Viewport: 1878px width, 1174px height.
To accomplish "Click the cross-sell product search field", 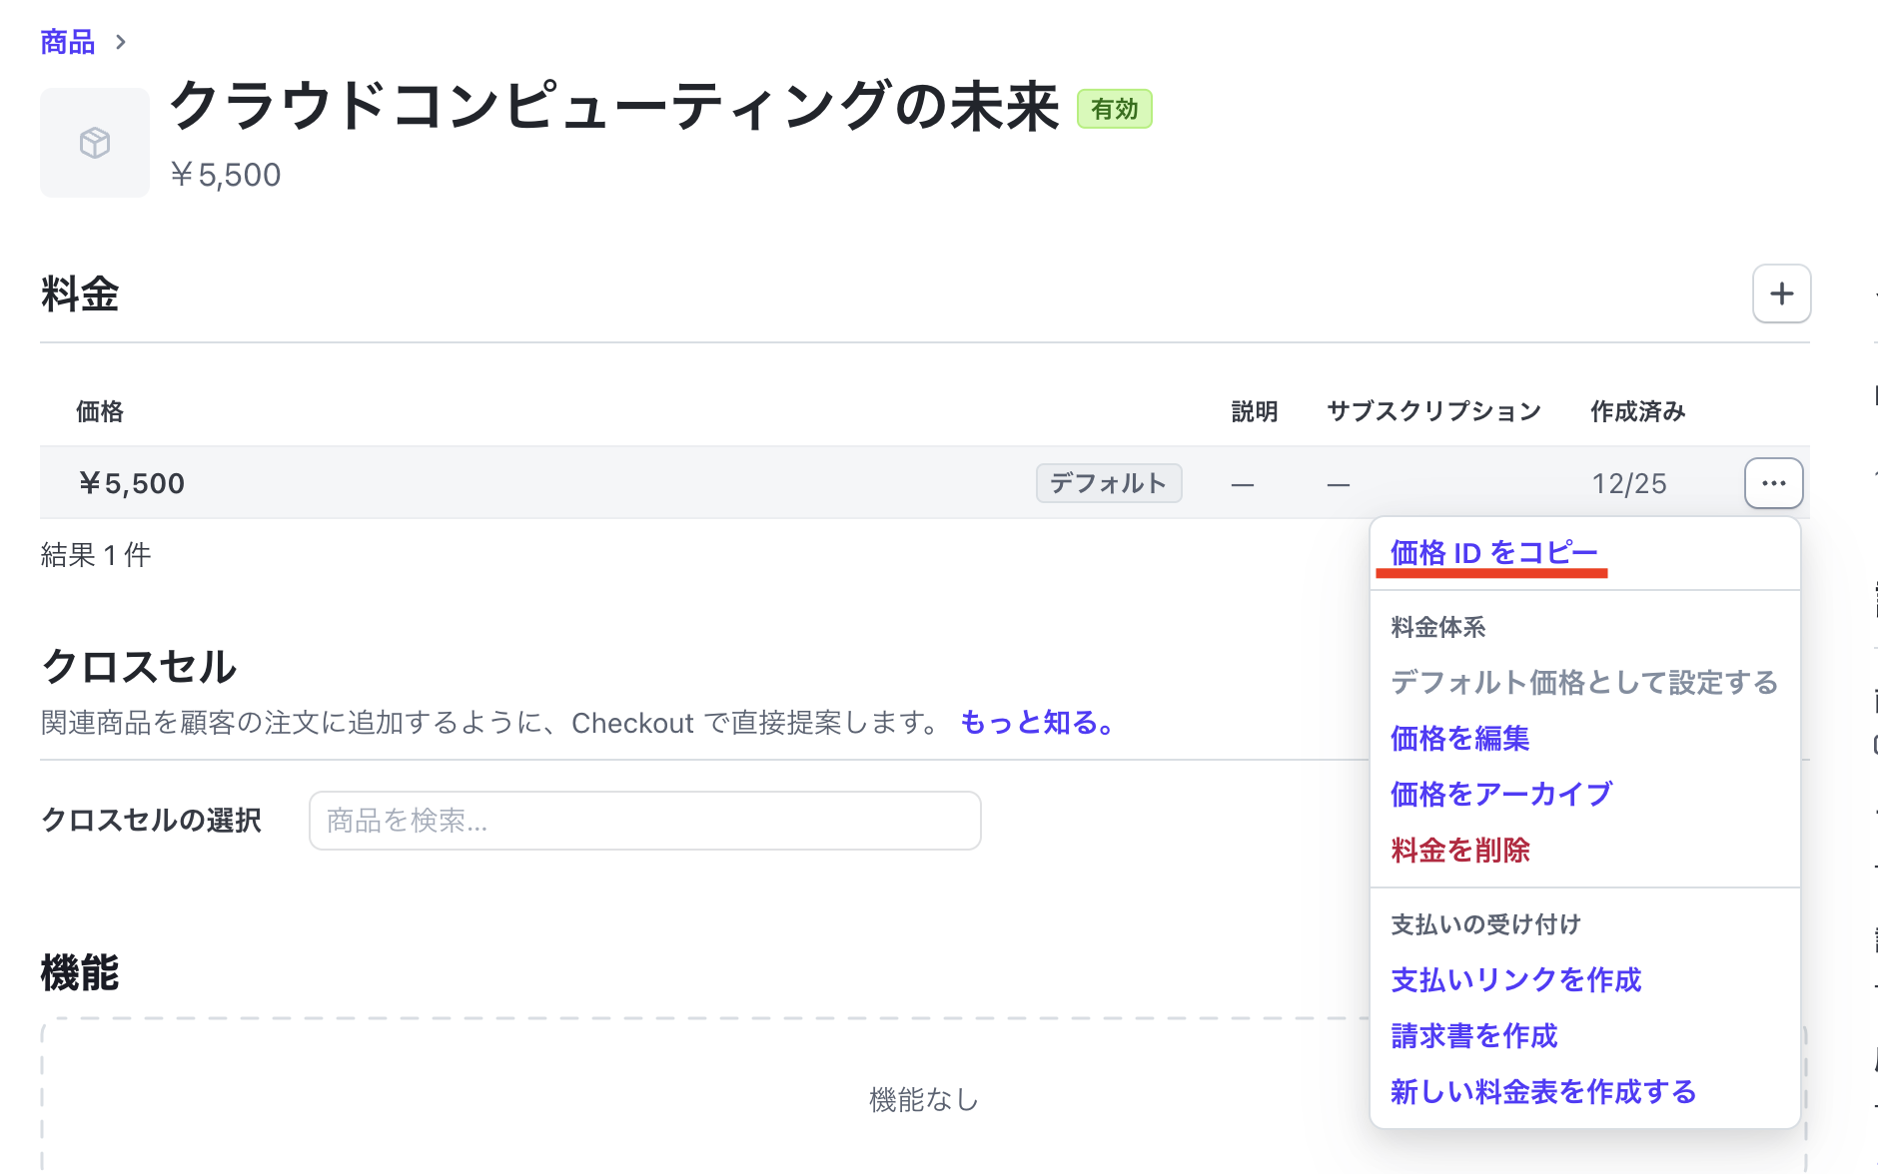I will (x=644, y=820).
